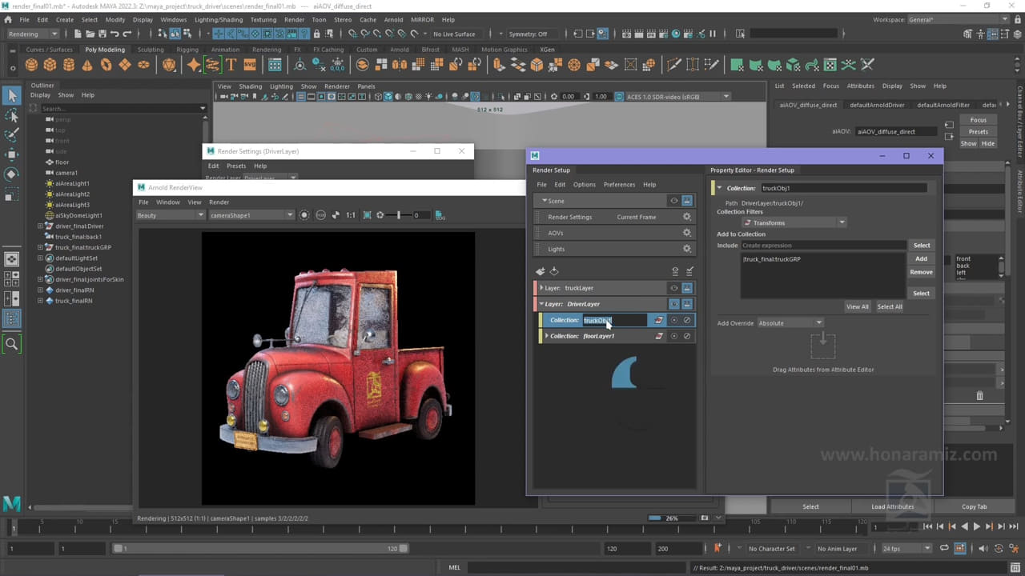Activate the Select tool arrow in toolbox
Screen dimensions: 1025x576
(x=12, y=95)
